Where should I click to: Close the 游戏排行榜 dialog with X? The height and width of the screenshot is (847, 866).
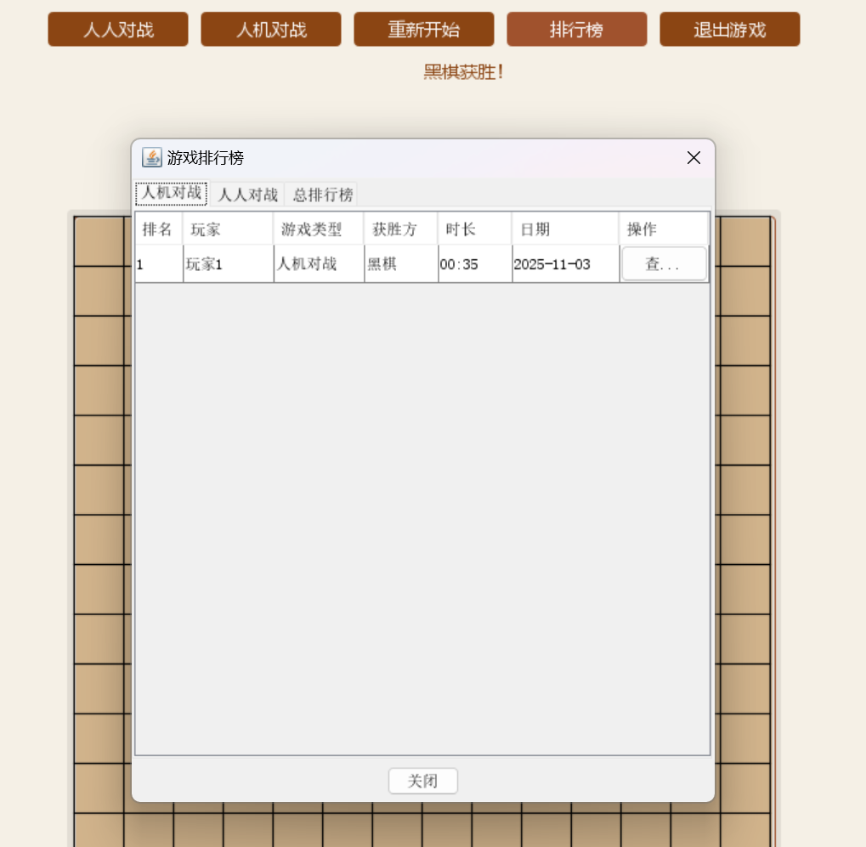693,158
